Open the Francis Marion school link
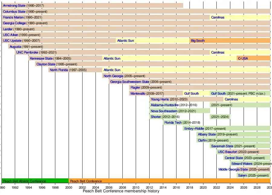 [x=13, y=17]
